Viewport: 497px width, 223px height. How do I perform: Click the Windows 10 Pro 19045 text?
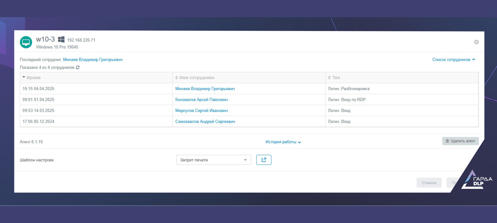(57, 47)
